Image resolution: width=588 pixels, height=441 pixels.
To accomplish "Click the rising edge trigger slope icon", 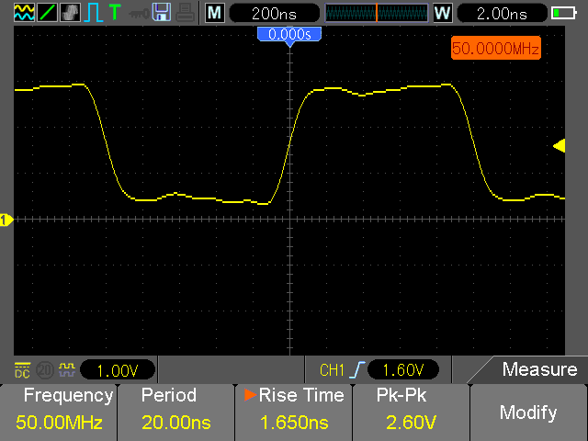I will (357, 370).
